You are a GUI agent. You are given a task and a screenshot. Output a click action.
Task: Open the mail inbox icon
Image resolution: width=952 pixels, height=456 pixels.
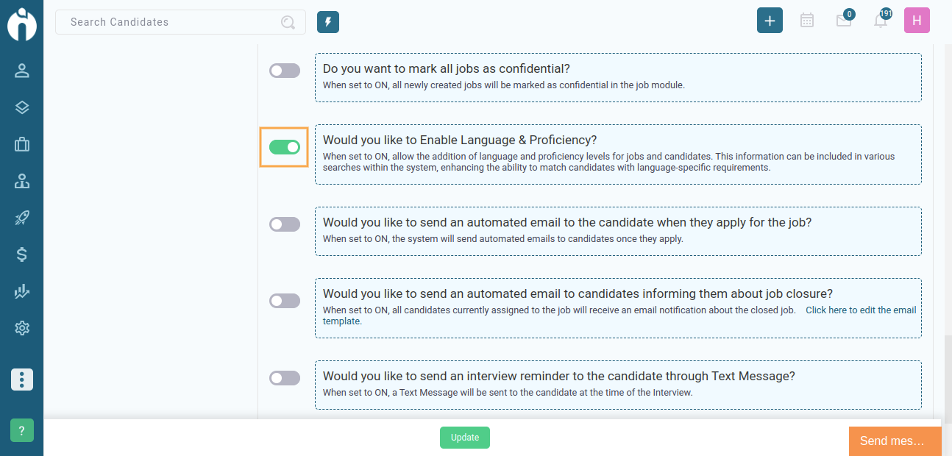tap(844, 21)
